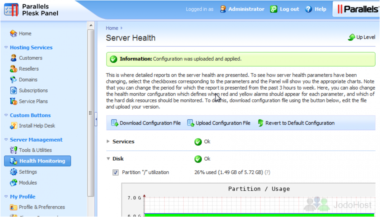Image resolution: width=380 pixels, height=217 pixels.
Task: Click the Partition / Usage chart title
Action: [x=259, y=189]
